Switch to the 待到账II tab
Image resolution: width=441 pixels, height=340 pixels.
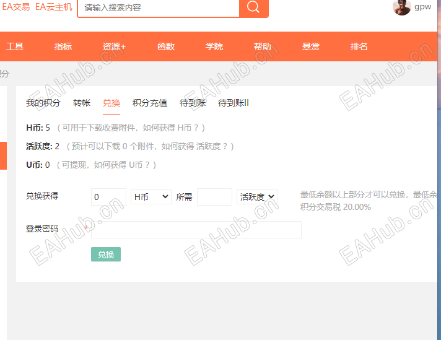pyautogui.click(x=233, y=103)
